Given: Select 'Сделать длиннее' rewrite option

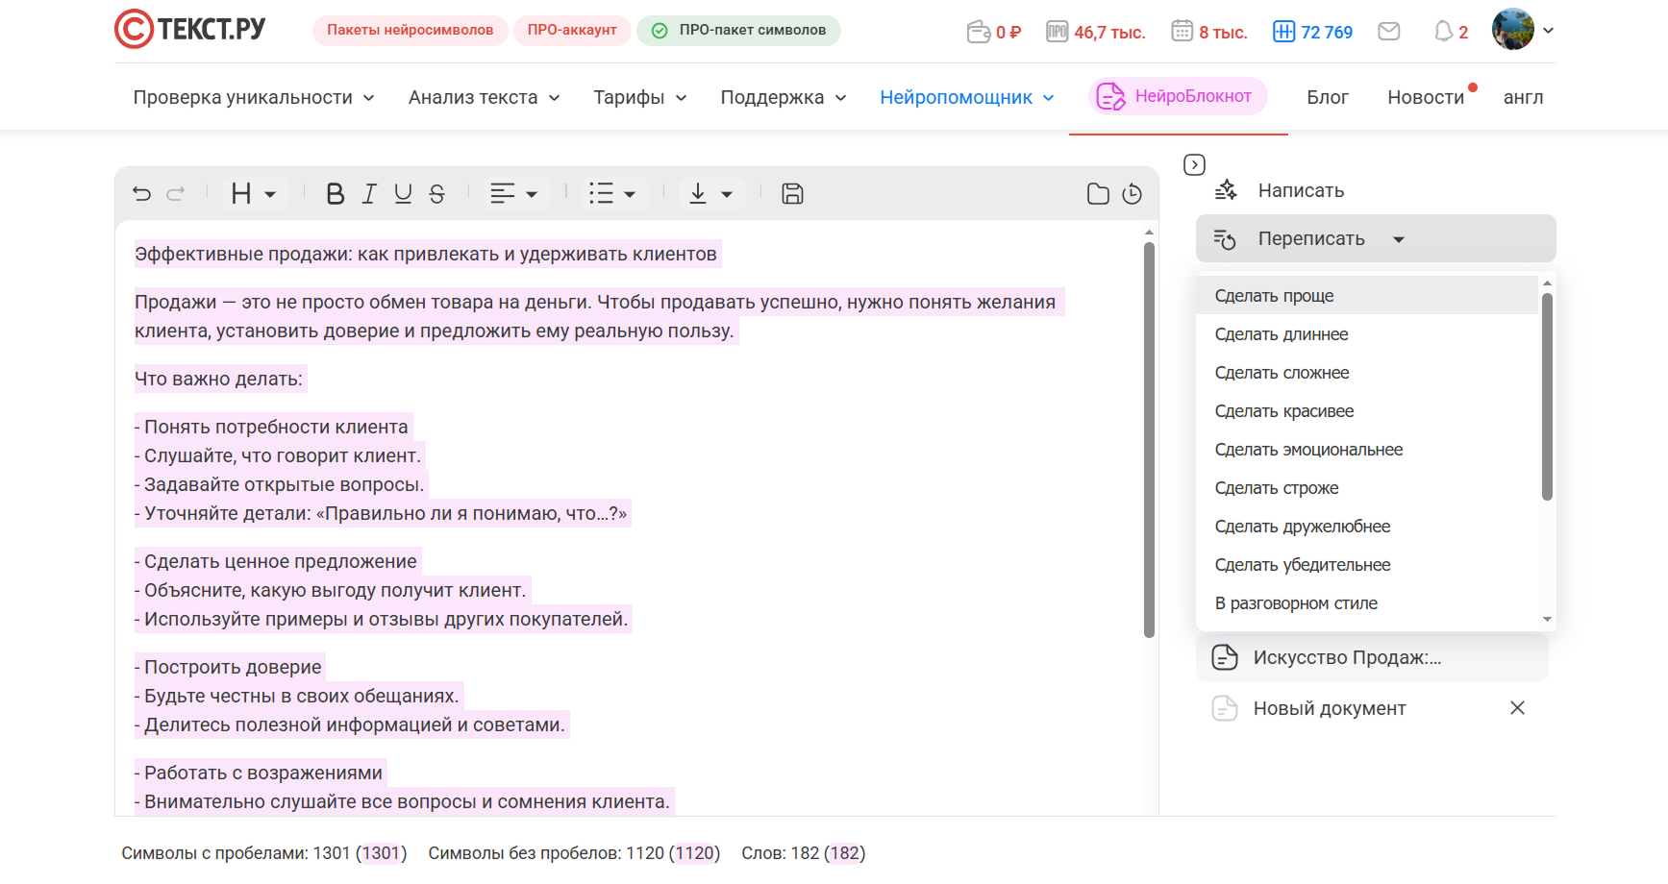Looking at the screenshot, I should pos(1282,334).
